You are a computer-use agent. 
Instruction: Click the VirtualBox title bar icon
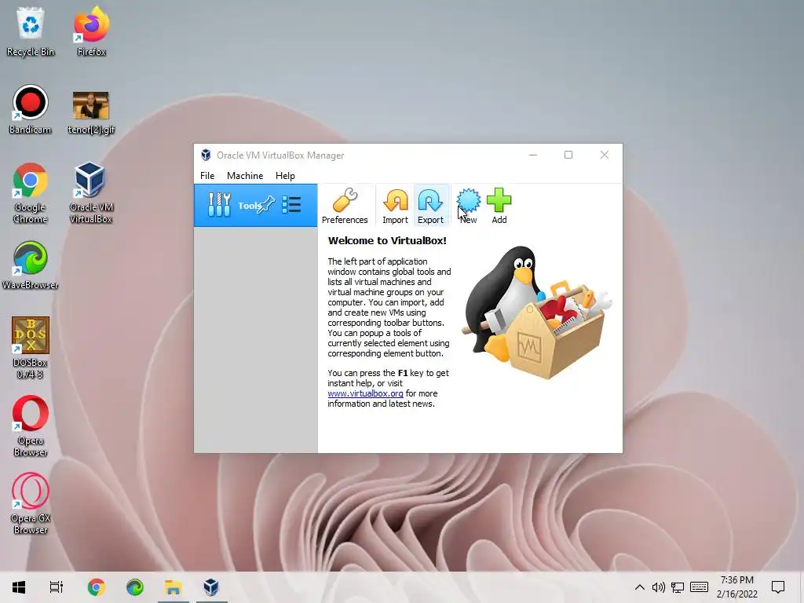pos(206,155)
